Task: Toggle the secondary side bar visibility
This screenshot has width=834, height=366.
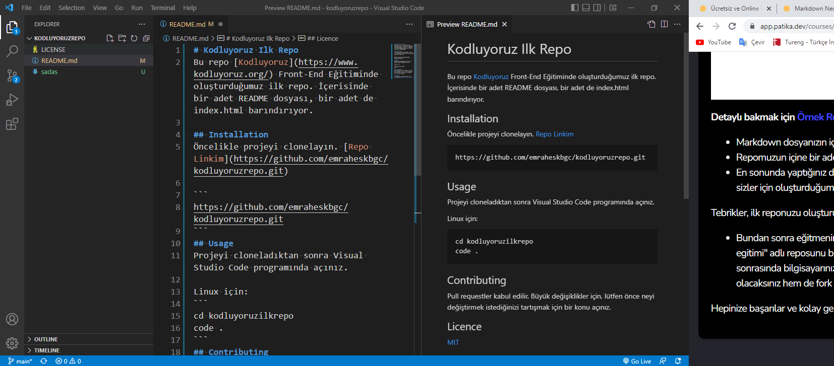Action: tap(597, 8)
